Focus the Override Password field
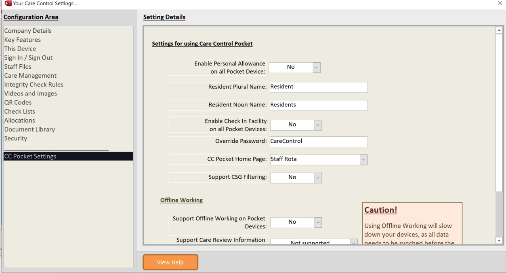 click(x=318, y=142)
